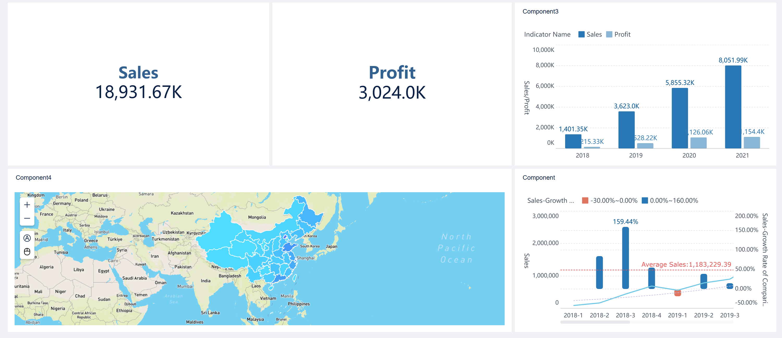Click the horizontal scrollbar under Sales-Growth chart
The image size is (782, 338).
[x=595, y=322]
